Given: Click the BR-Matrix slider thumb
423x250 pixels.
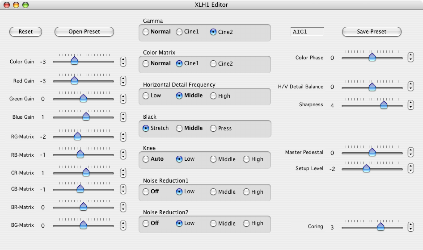Looking at the screenshot, I should tap(83, 206).
